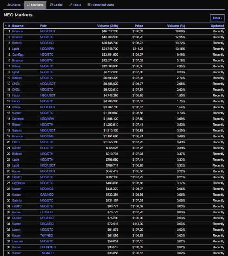The width and height of the screenshot is (228, 256).
Task: Open NEO/ETH pair link in row 6
Action: pyautogui.click(x=47, y=60)
